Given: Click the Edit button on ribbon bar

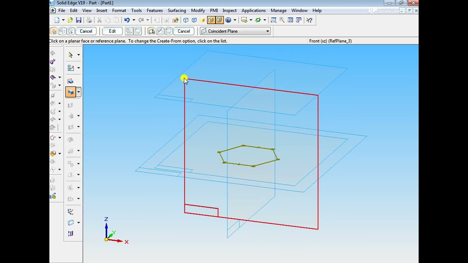Looking at the screenshot, I should 112,31.
